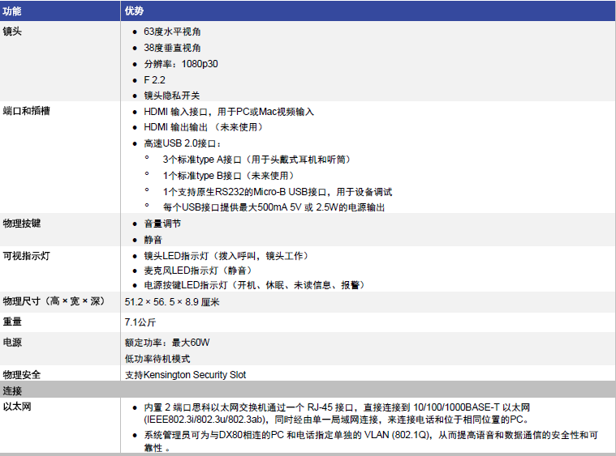Select the 额定功率：最大60W text
The height and width of the screenshot is (456, 616).
pyautogui.click(x=167, y=343)
